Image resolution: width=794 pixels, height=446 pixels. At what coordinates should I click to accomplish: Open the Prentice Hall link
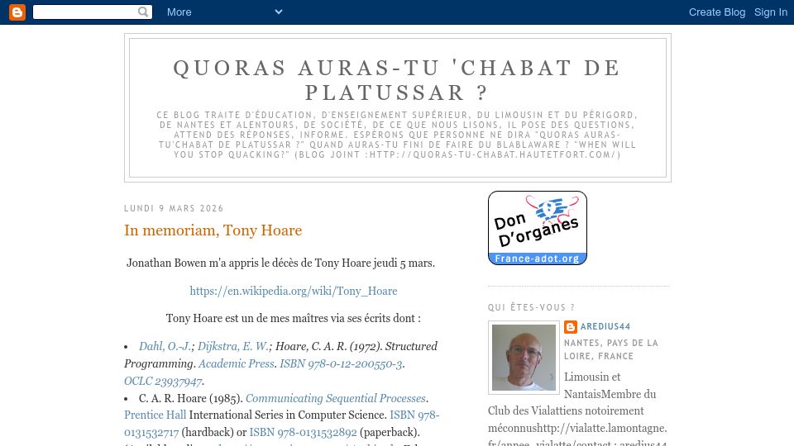155,415
